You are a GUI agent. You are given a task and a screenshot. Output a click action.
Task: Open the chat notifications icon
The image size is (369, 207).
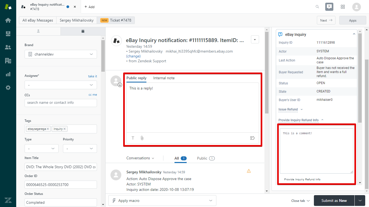pyautogui.click(x=329, y=7)
